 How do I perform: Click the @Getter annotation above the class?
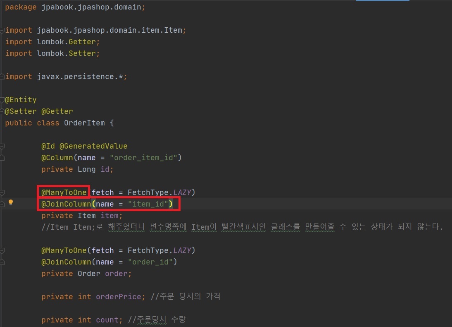[x=57, y=111]
